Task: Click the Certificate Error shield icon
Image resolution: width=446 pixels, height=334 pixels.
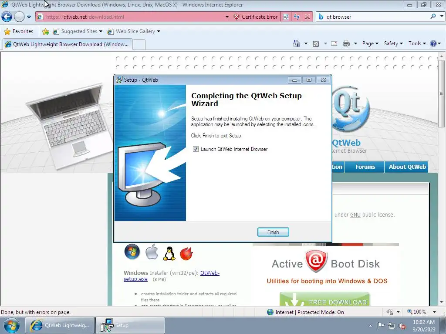Action: 237,17
